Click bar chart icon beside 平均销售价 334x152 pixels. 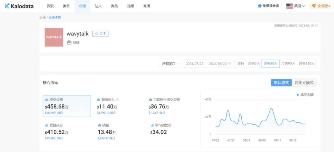pos(152,125)
